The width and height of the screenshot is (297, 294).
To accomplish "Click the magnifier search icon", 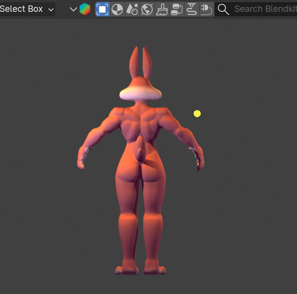I will 223,9.
